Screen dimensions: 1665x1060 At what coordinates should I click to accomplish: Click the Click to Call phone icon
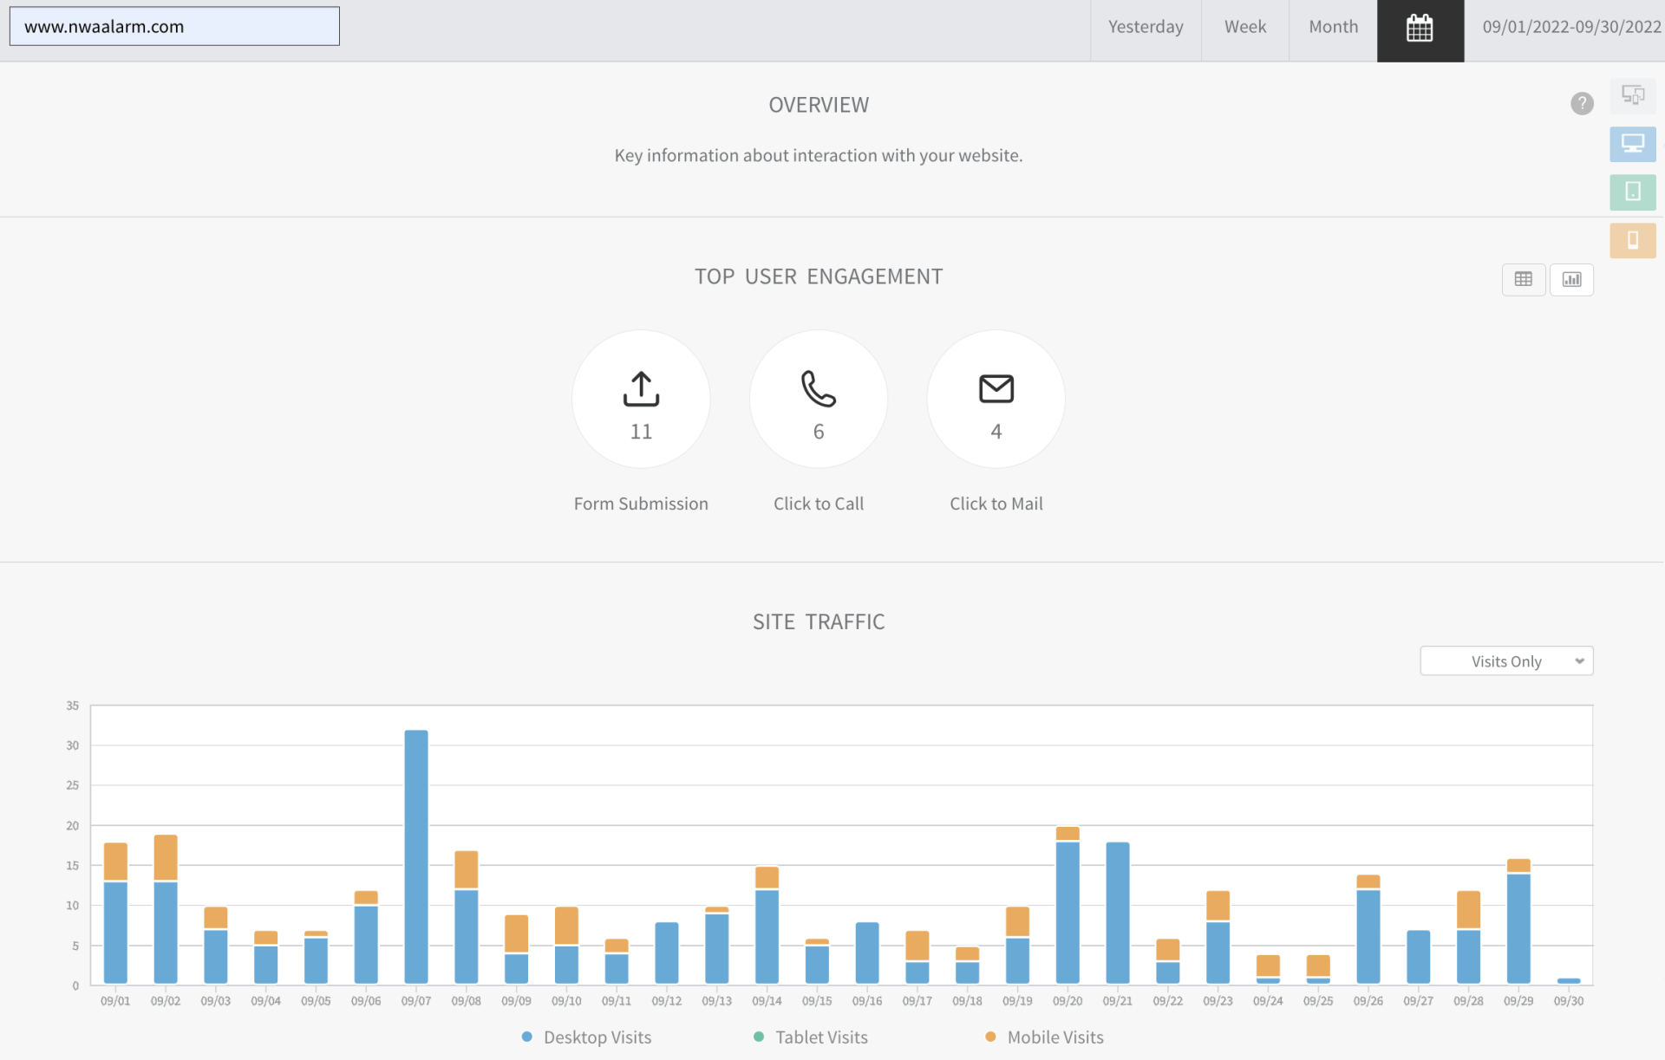(818, 389)
